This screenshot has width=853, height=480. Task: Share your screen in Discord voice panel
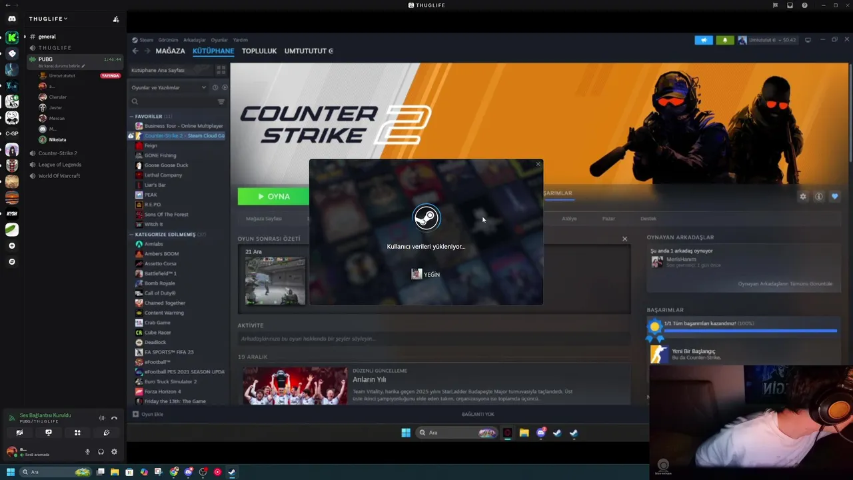[x=48, y=433]
